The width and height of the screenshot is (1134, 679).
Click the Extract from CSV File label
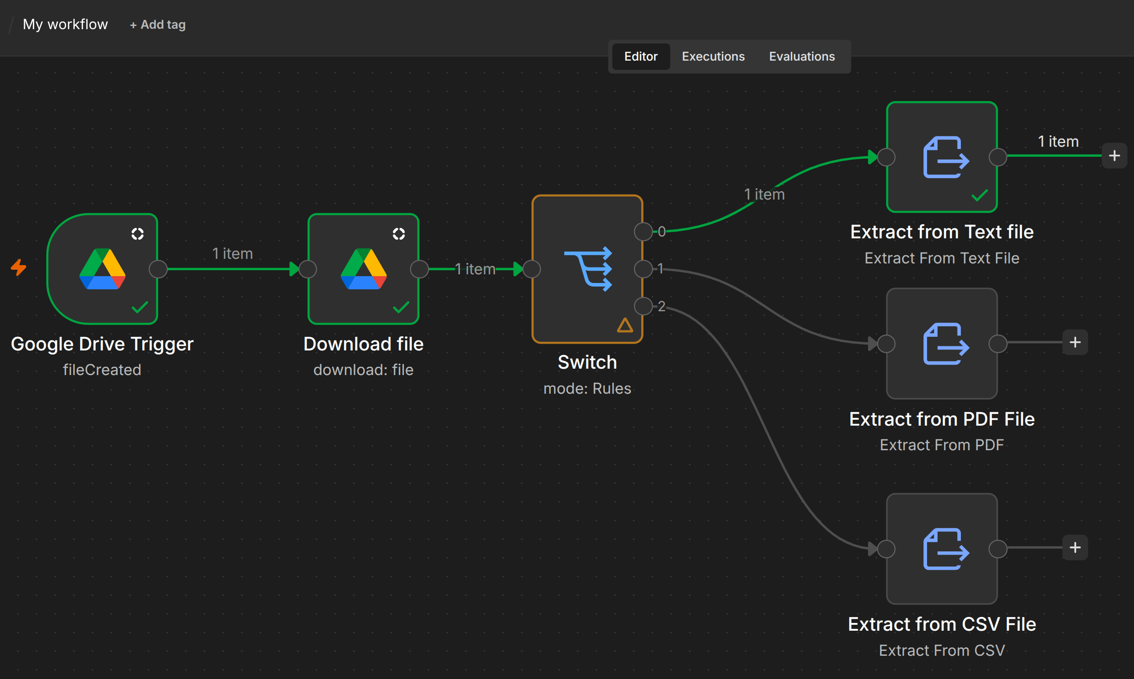point(942,624)
